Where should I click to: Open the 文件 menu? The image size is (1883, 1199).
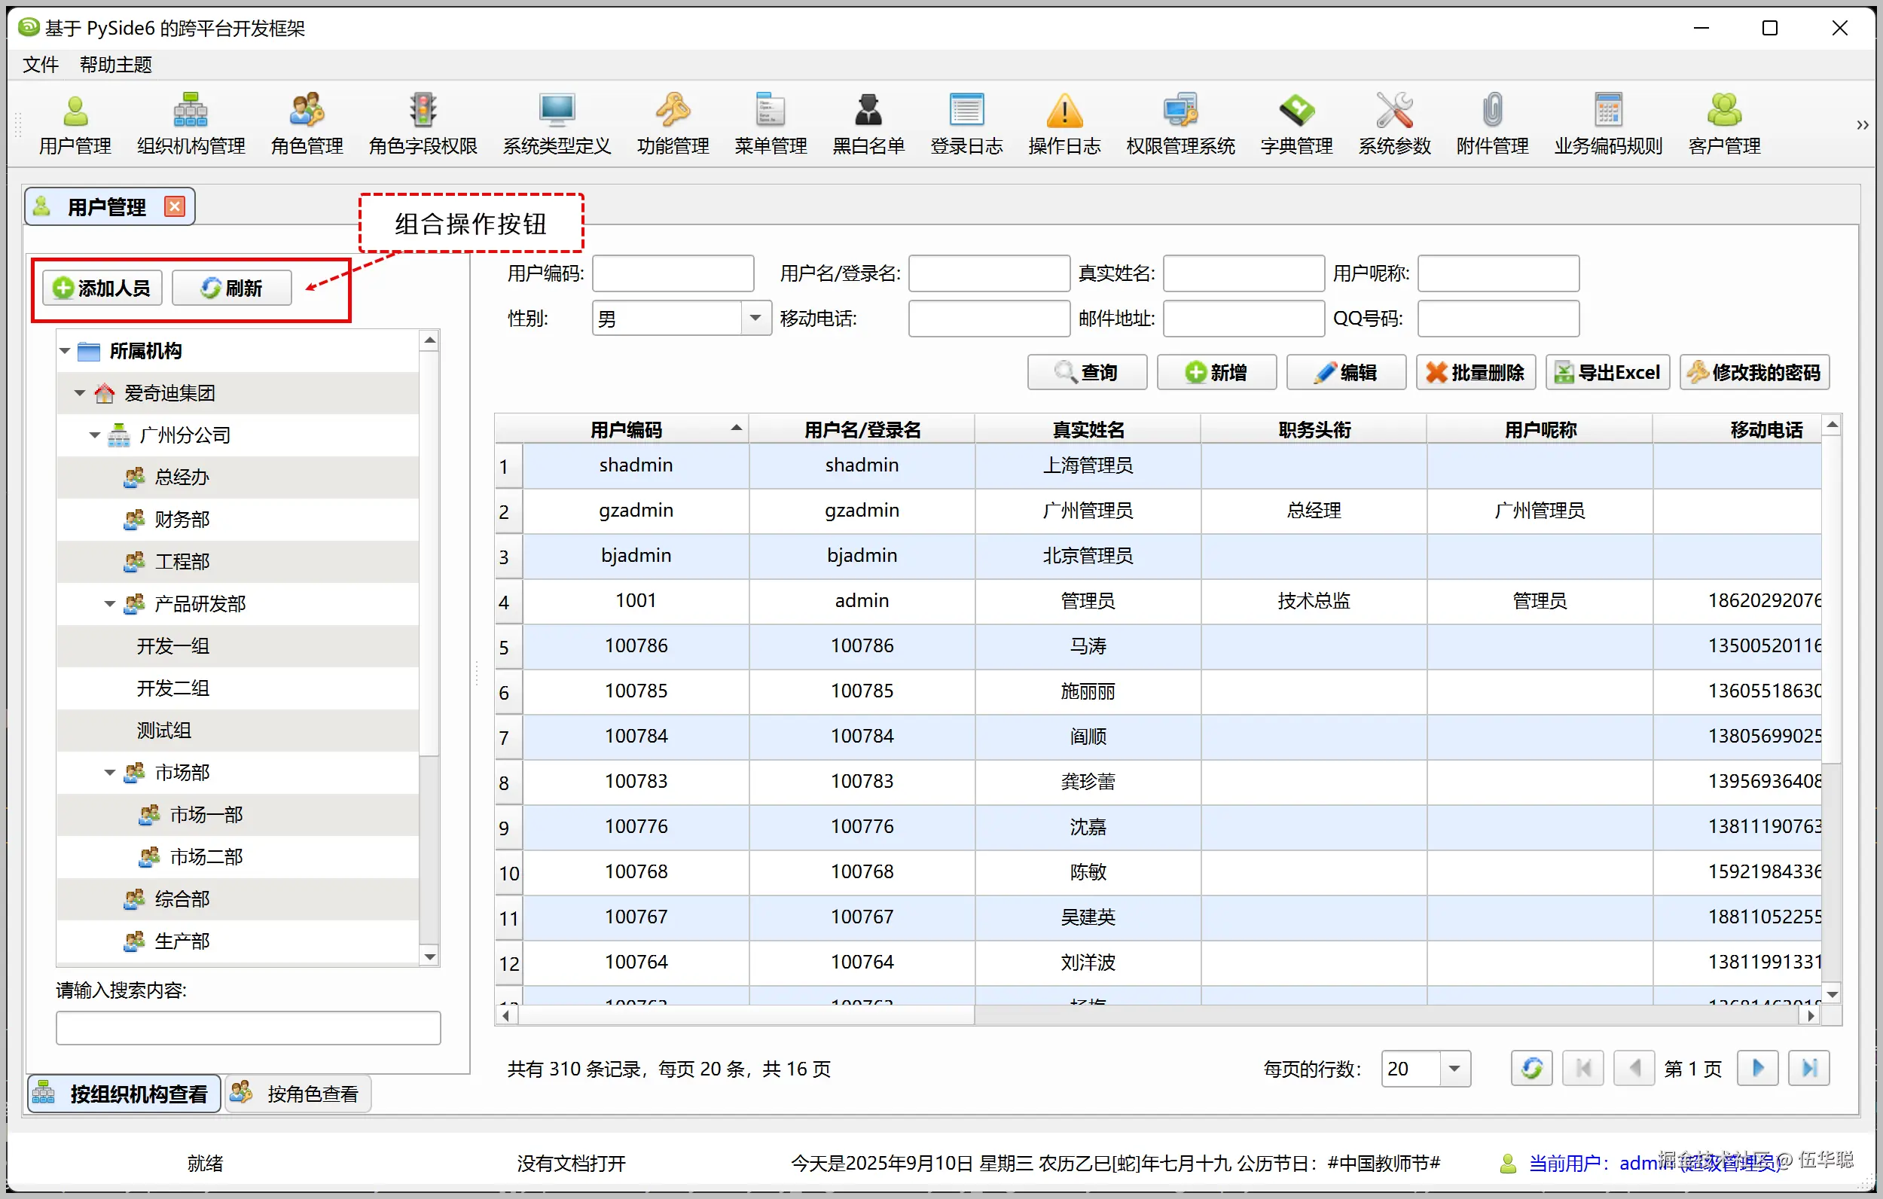coord(41,64)
